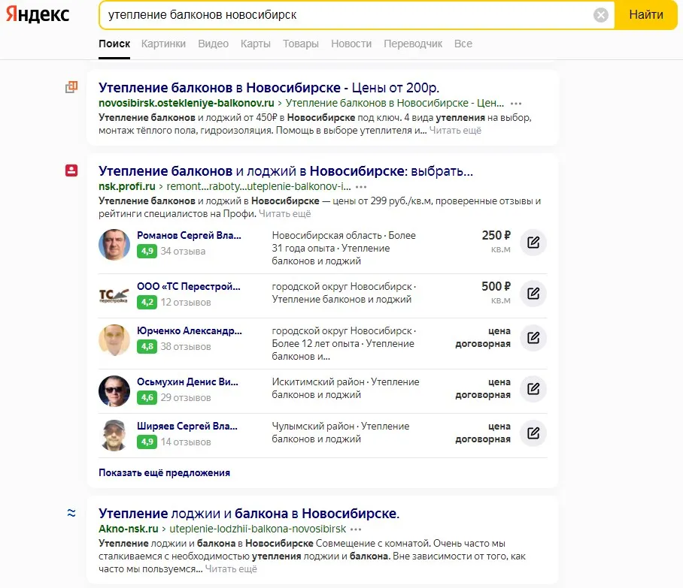The height and width of the screenshot is (588, 683).
Task: Click the ТС Перестройка company logo
Action: pos(114,296)
